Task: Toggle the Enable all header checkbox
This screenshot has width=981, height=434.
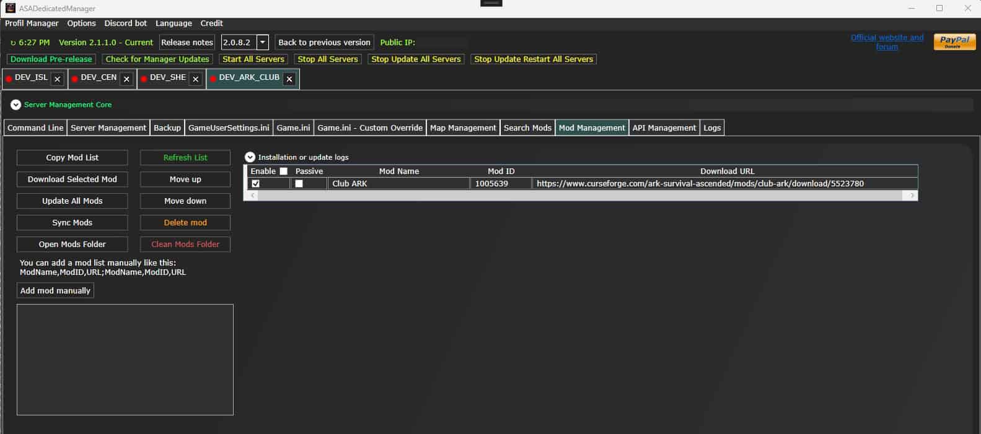Action: [x=284, y=171]
